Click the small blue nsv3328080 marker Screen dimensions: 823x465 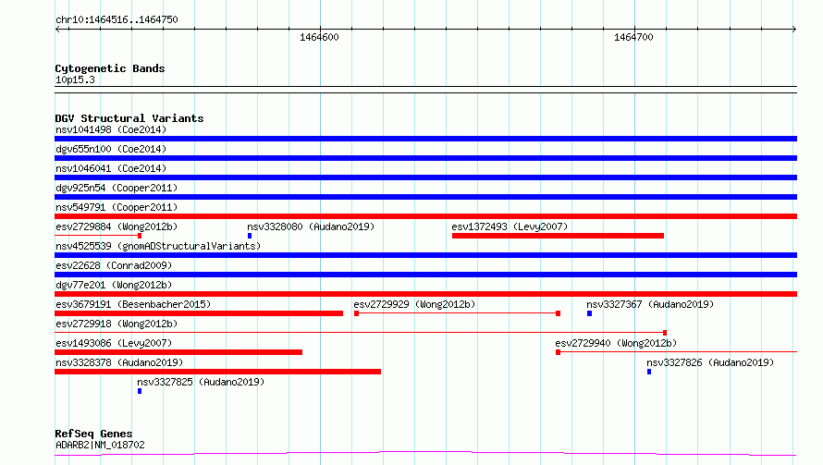tap(250, 236)
